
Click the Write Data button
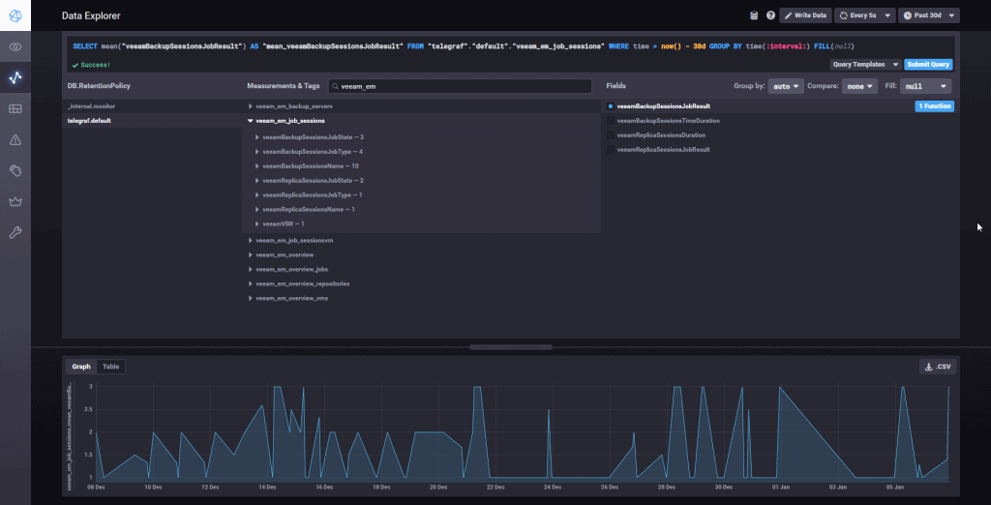point(805,15)
